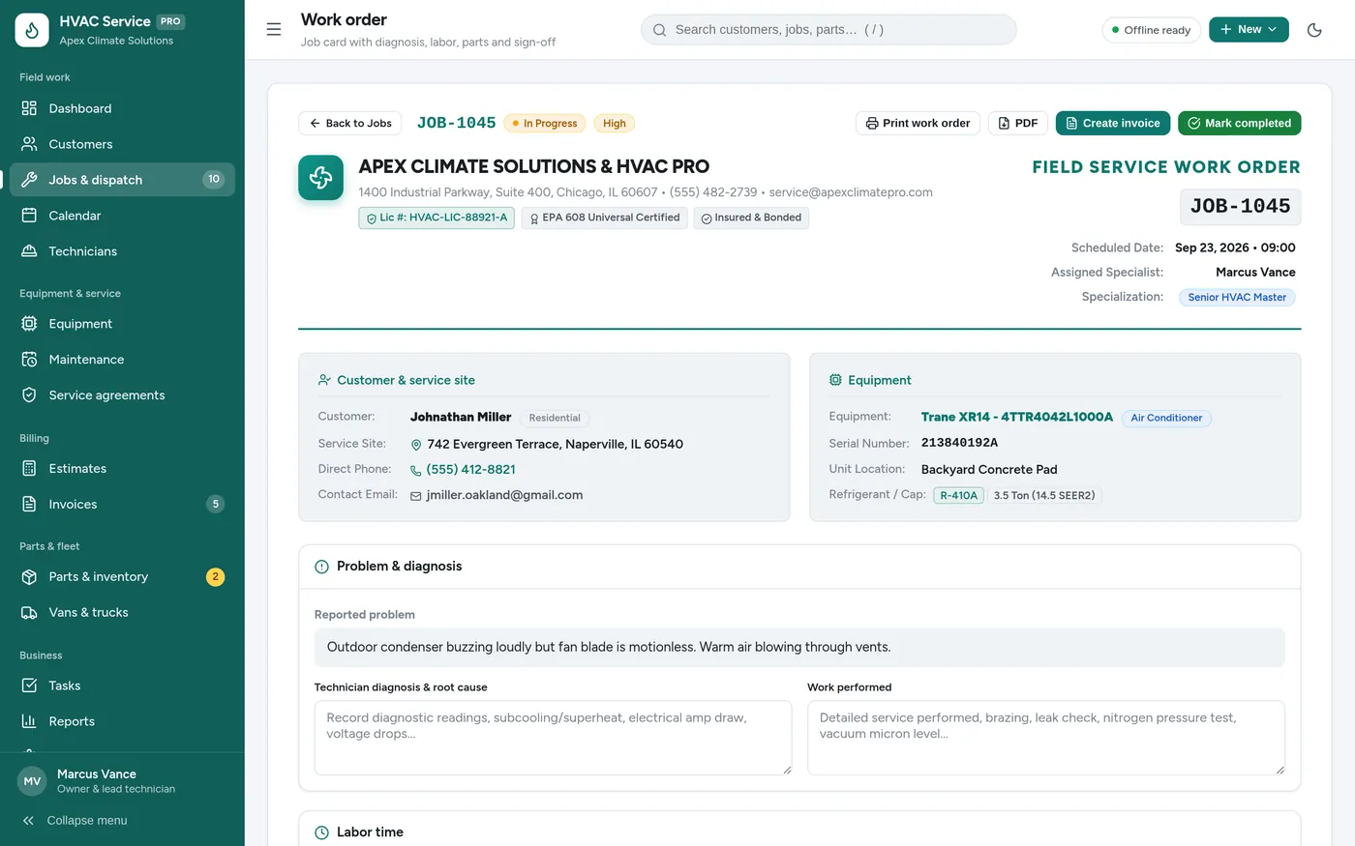Mark the job completed

[x=1239, y=124]
